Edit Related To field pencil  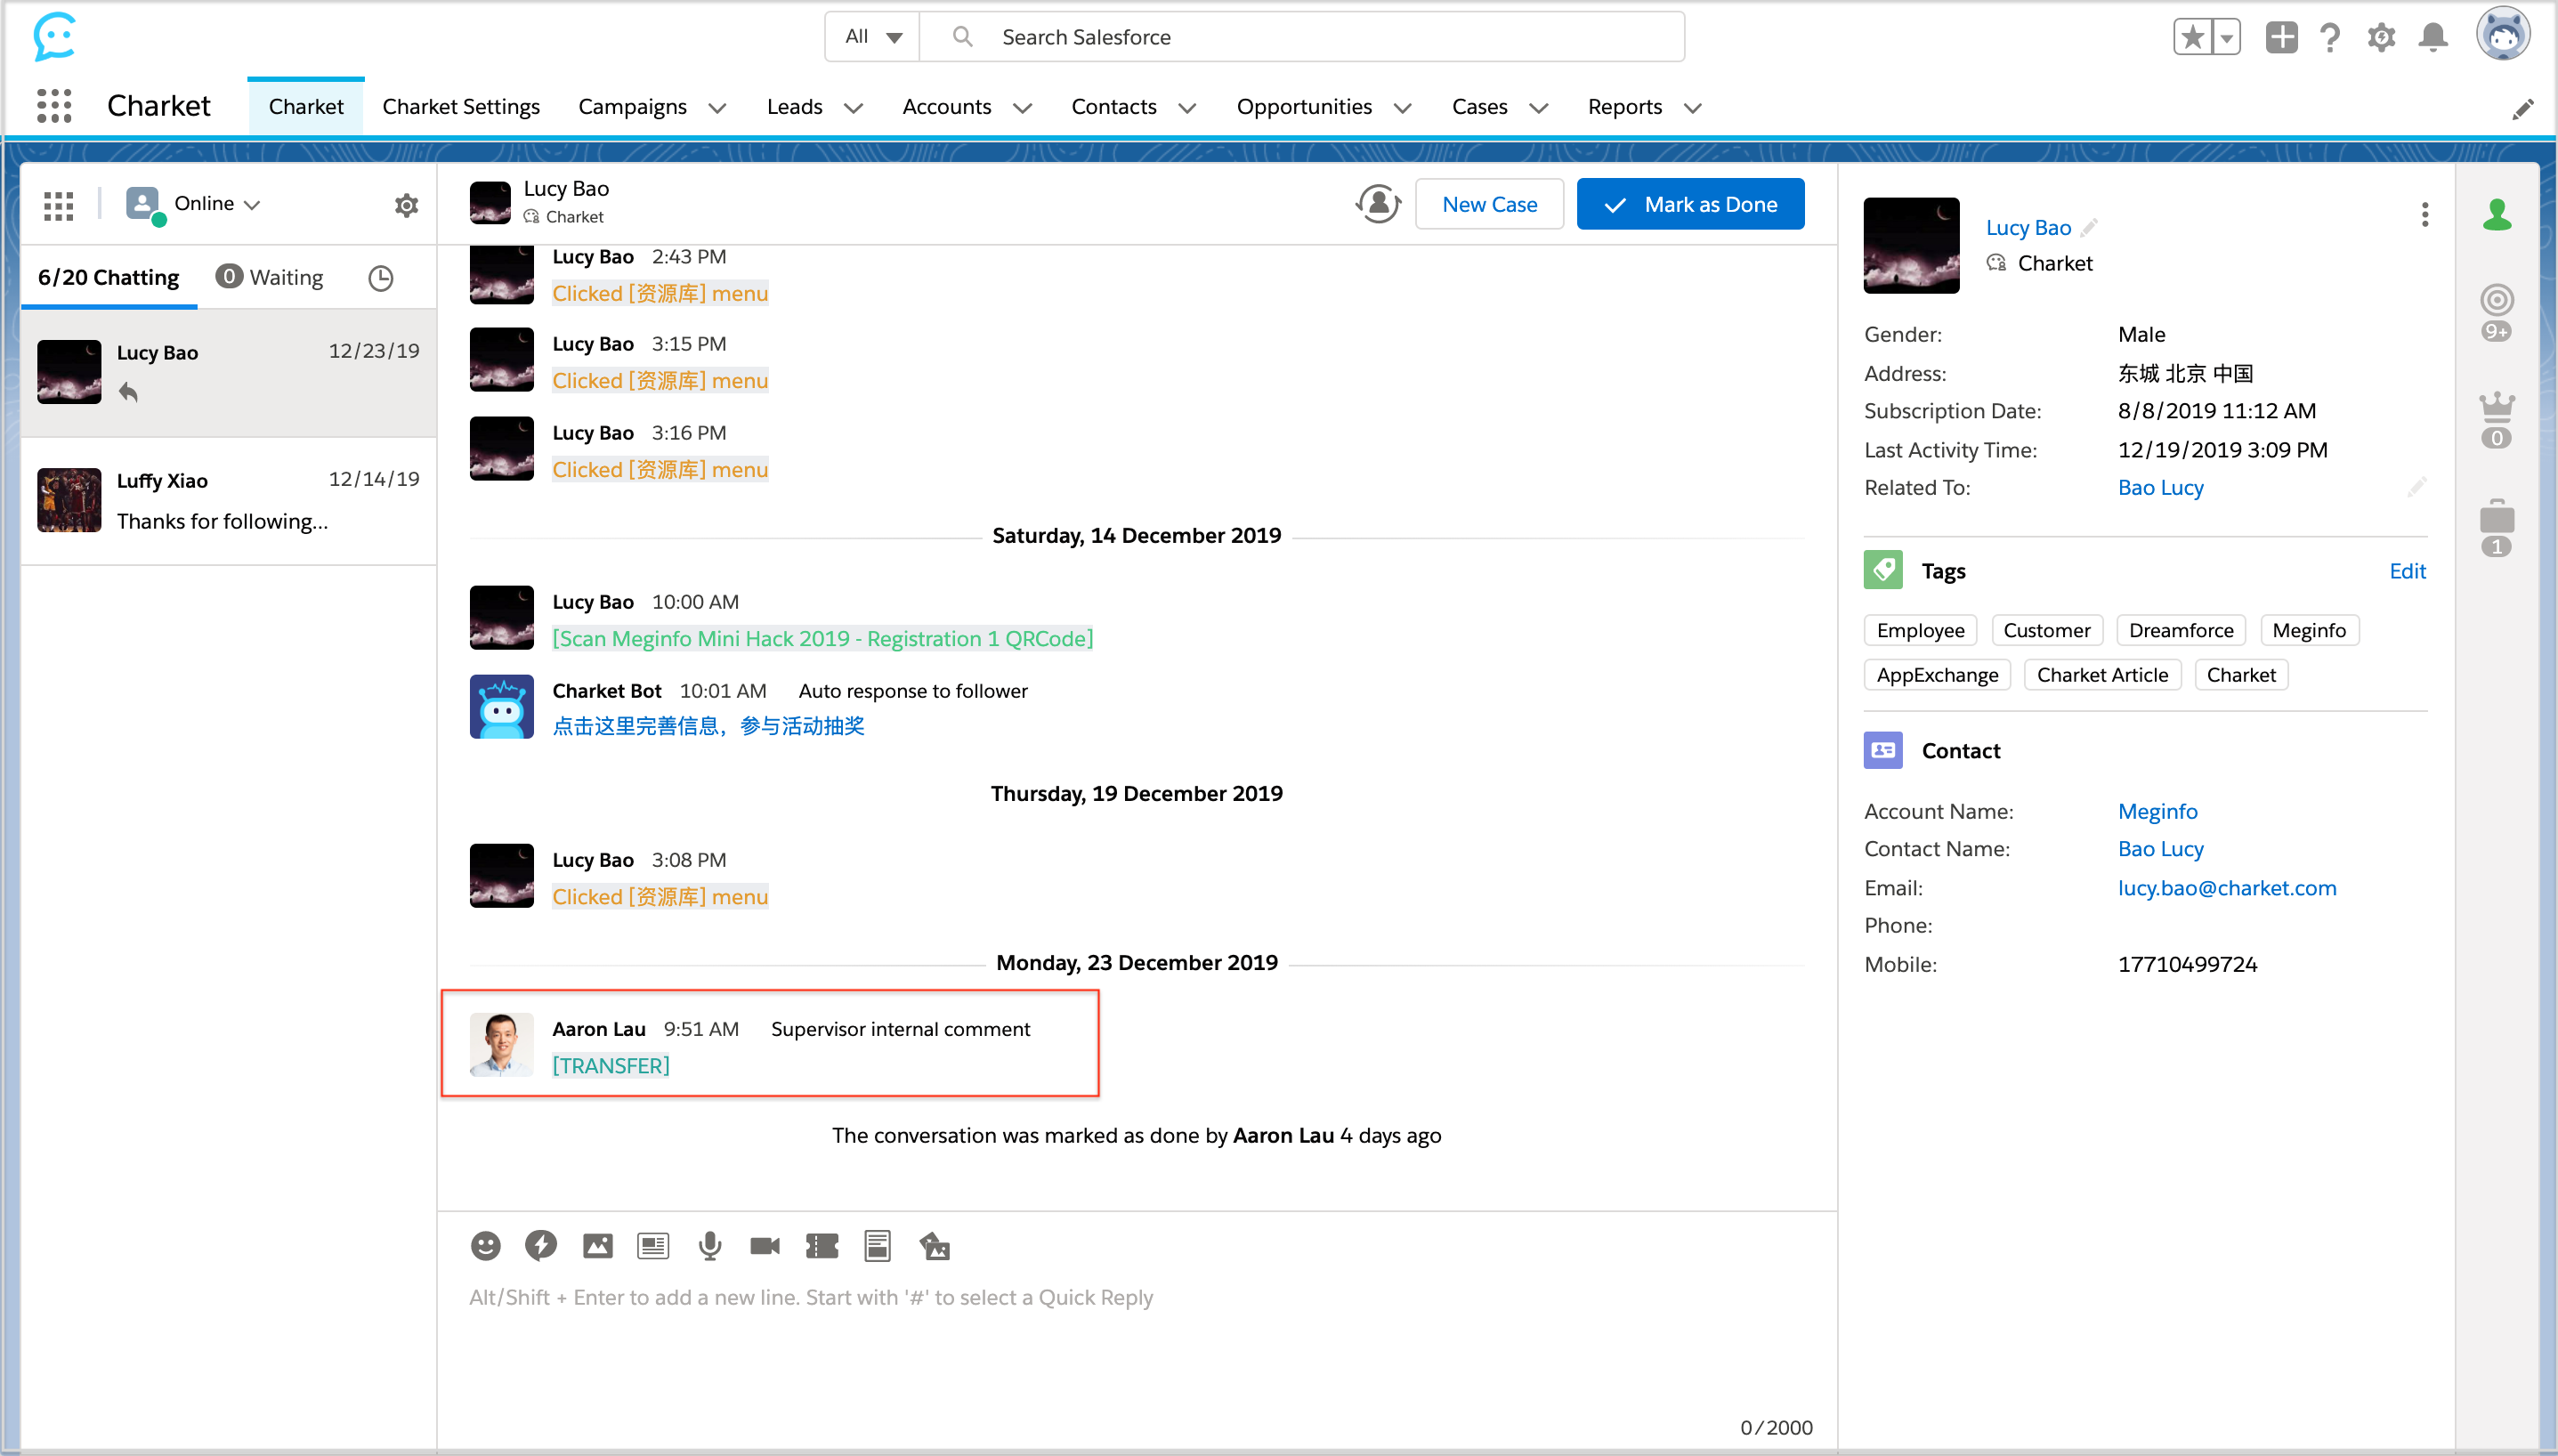click(2416, 488)
